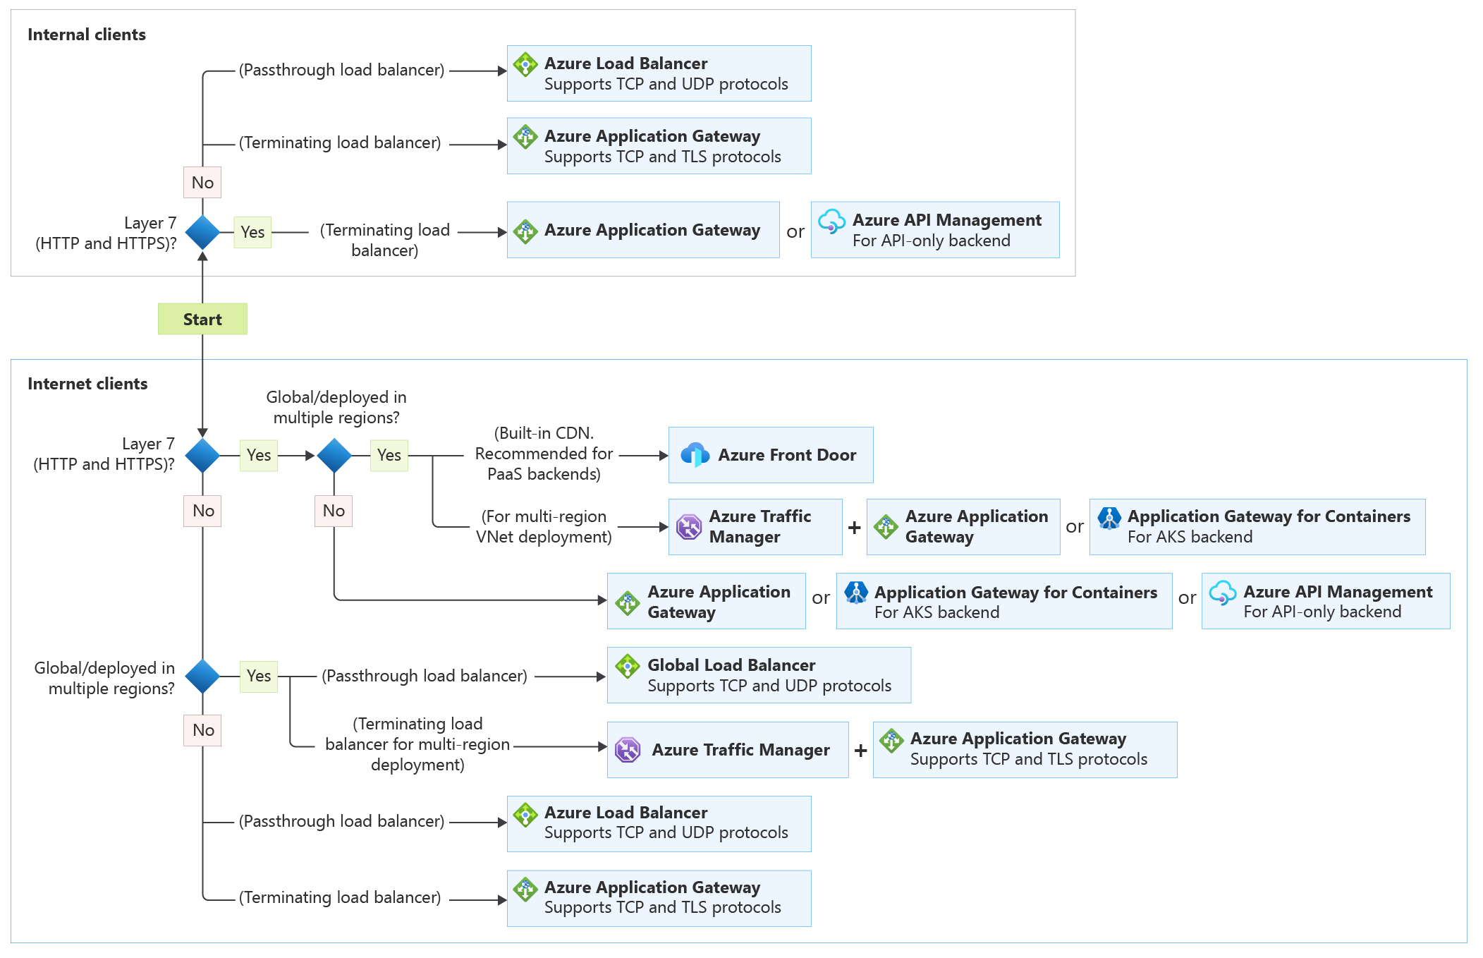The height and width of the screenshot is (958, 1483).
Task: Click the Traffic Manager icon in the terminating multi-region row
Action: [627, 749]
